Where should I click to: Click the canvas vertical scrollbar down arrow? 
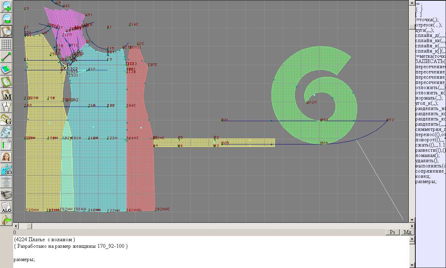(x=412, y=220)
